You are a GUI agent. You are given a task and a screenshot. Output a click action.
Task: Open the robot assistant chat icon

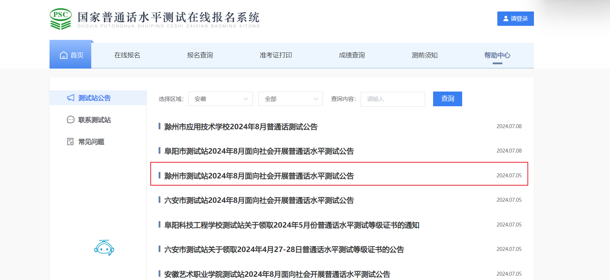click(x=104, y=248)
